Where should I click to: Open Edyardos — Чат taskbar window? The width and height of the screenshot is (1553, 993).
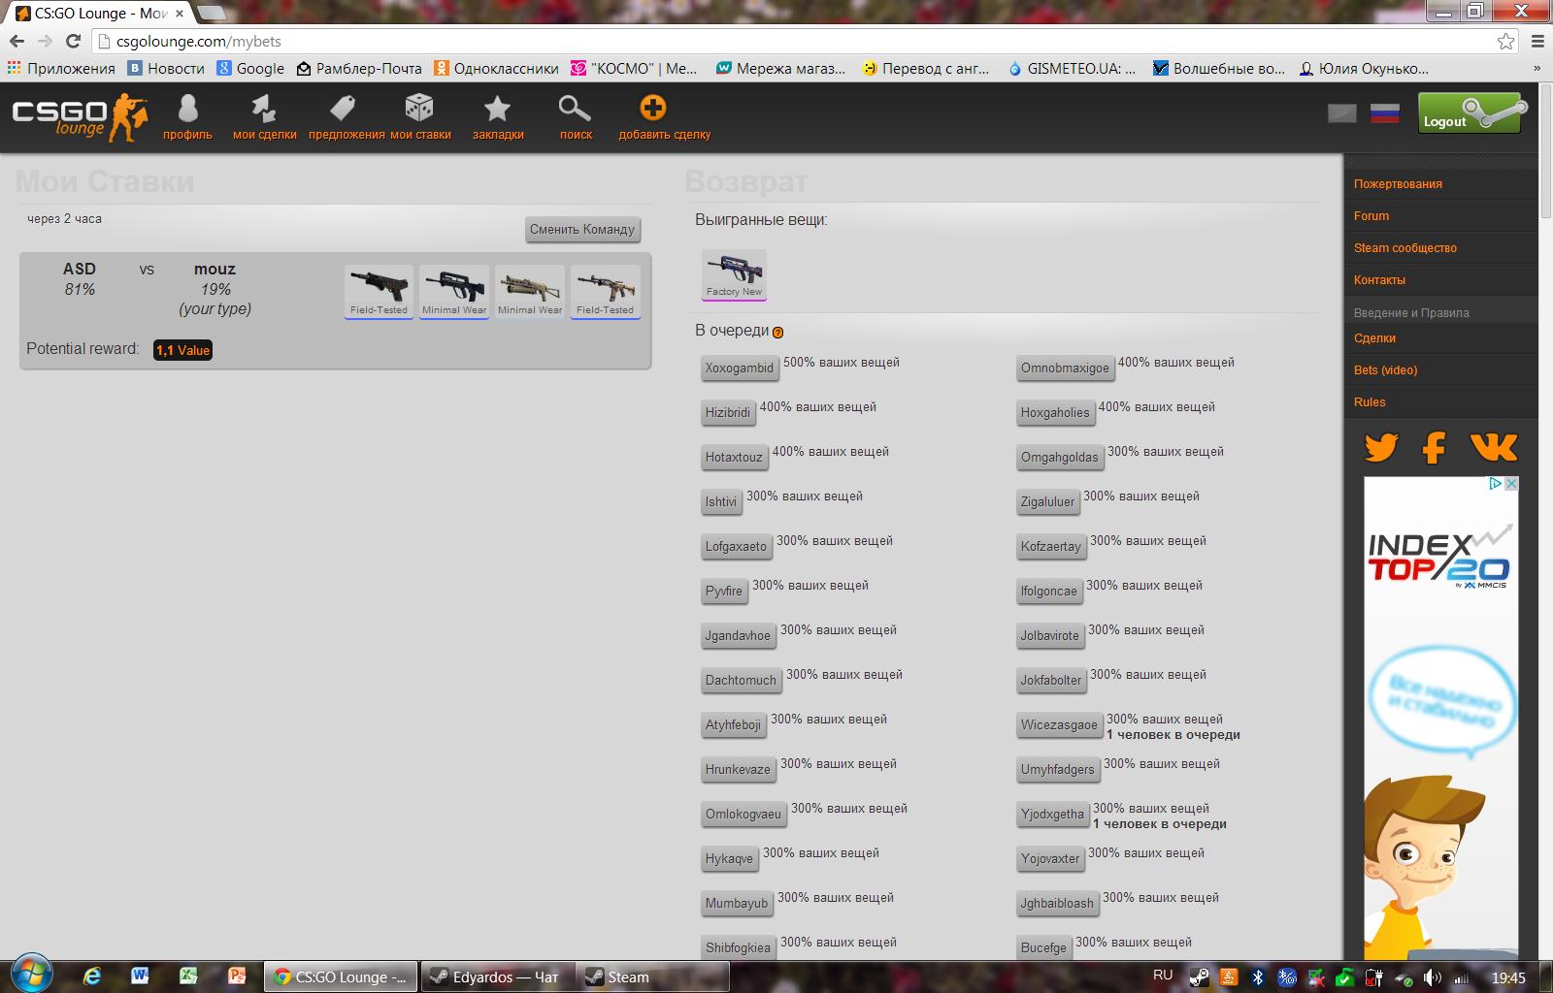pos(499,977)
